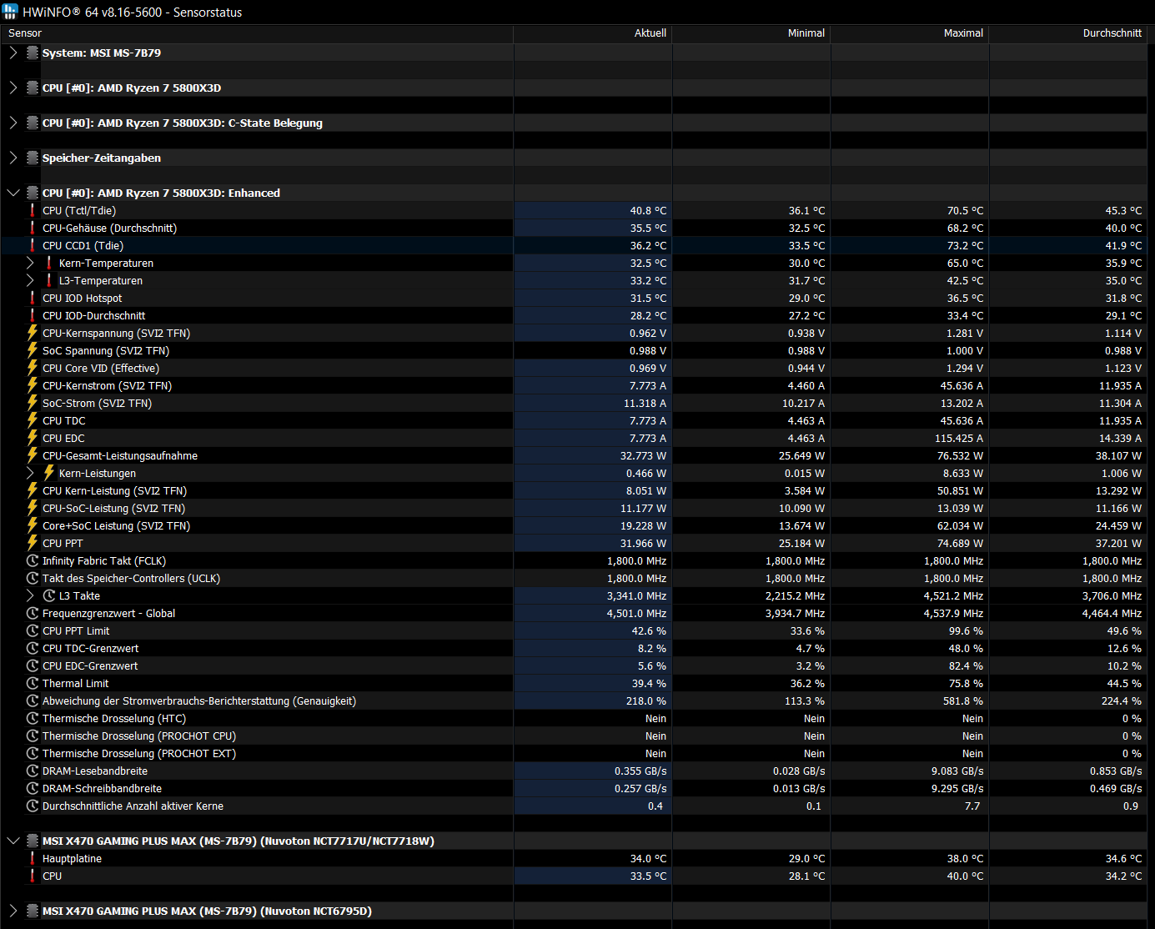Click lightning icon of CPU TDC
The image size is (1155, 929).
33,420
